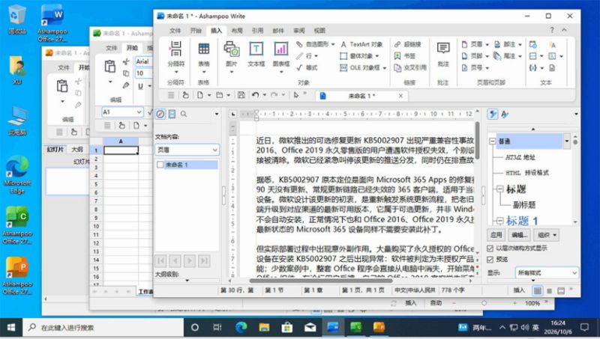
Task: Expand the 自选图形 AutoShapes dropdown
Action: click(333, 44)
